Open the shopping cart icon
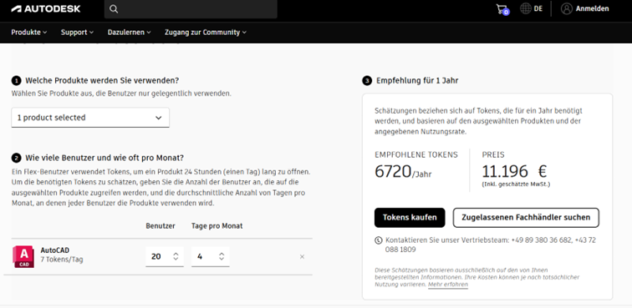 click(502, 9)
